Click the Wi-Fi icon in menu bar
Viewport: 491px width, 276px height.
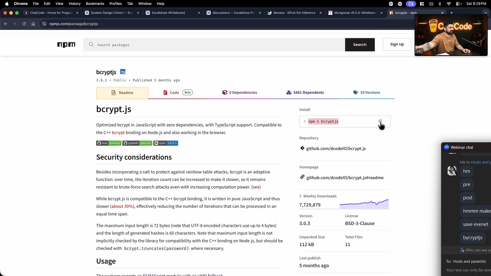point(449,4)
